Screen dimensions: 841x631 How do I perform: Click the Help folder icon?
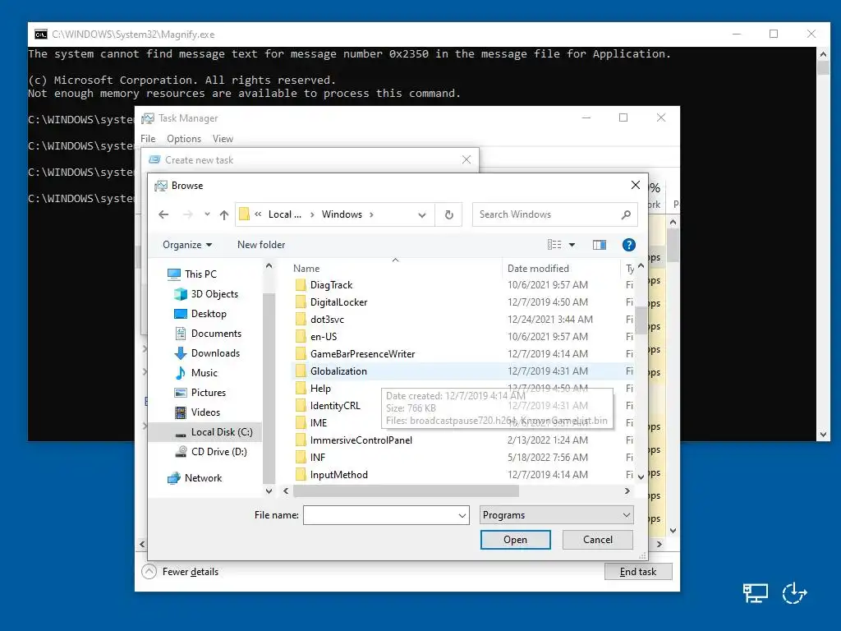pyautogui.click(x=301, y=389)
